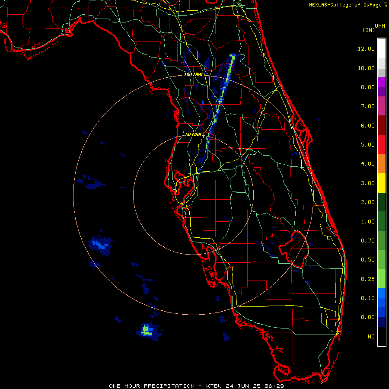389x389 pixels.
Task: Select the orange legend swatch beside 4.00
Action: 382,164
